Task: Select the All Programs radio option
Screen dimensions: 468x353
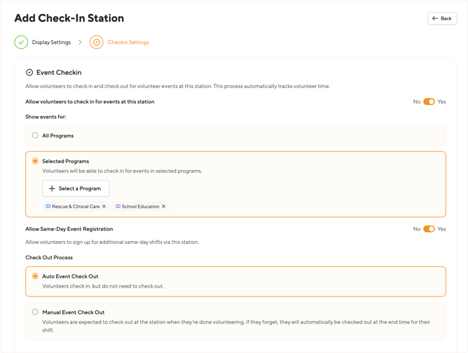Action: [x=35, y=136]
